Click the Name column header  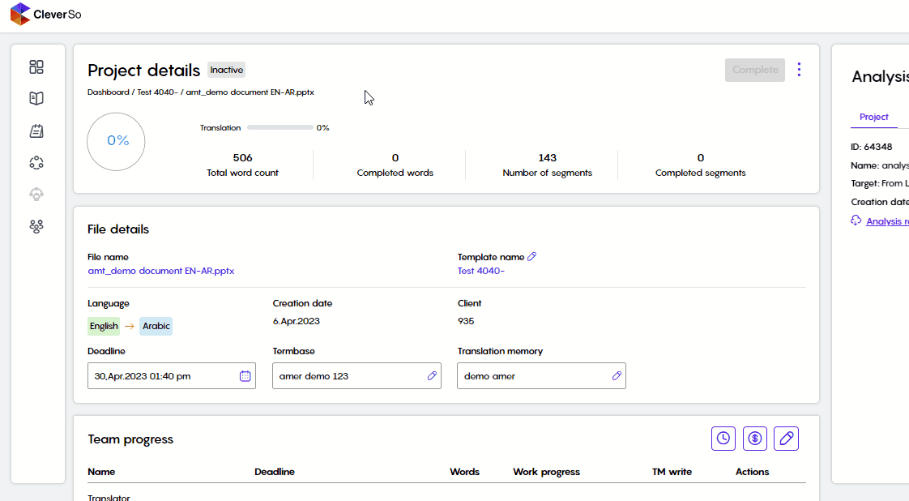tap(101, 472)
